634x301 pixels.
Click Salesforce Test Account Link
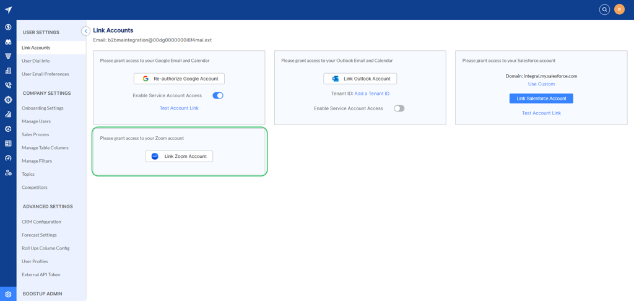(x=541, y=113)
